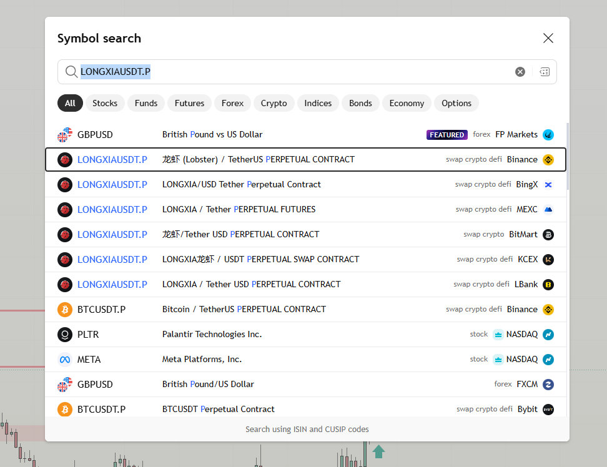
Task: Select the Crypto filter tab
Action: 274,103
